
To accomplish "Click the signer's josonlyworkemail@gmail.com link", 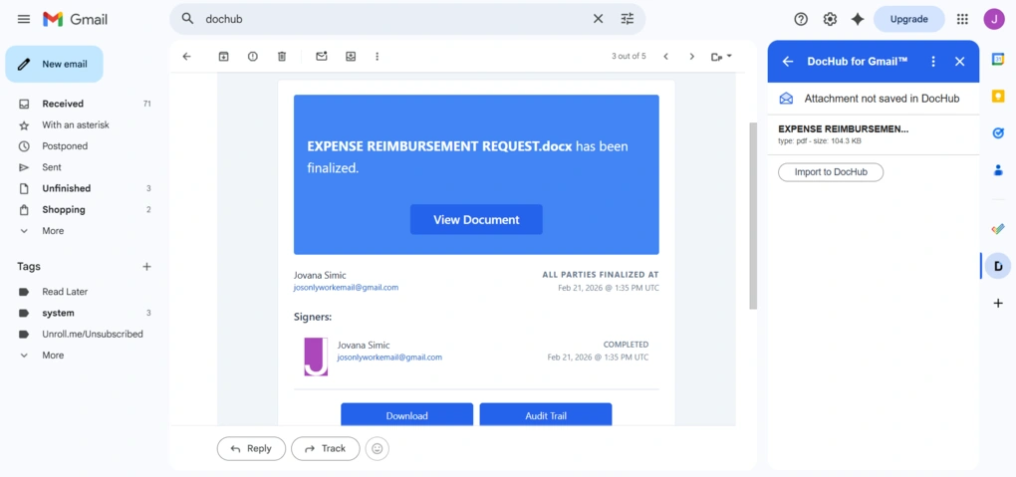I will [389, 358].
